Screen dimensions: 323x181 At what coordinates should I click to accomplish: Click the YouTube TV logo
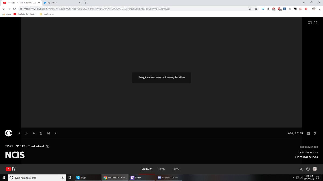click(x=10, y=169)
